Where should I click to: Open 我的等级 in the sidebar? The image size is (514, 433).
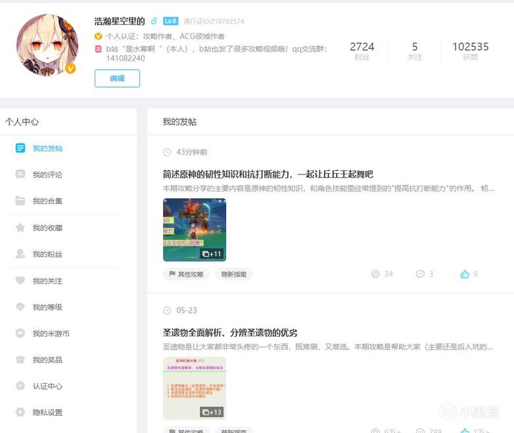47,307
